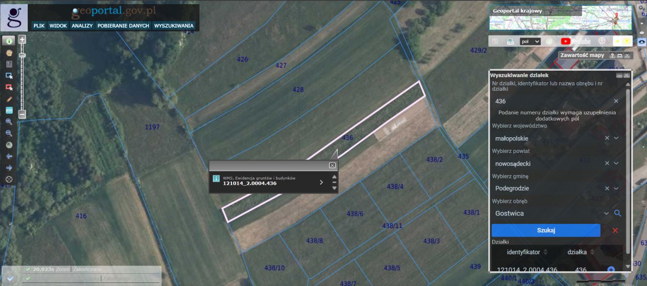Open the POBIERANIE DANYCH menu
Viewport: 647px width, 286px height.
[x=123, y=26]
